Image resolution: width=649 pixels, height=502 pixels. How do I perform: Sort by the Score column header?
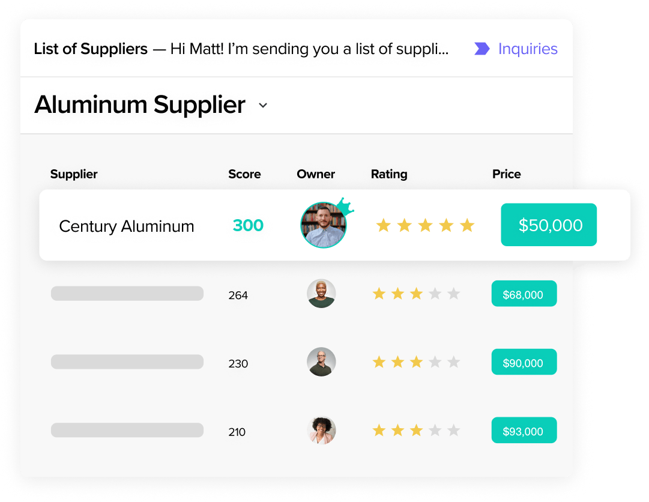(244, 174)
